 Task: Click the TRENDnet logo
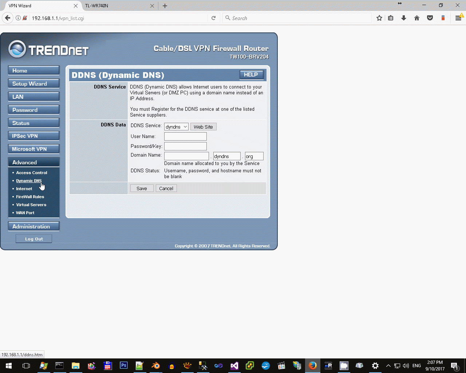tap(48, 50)
